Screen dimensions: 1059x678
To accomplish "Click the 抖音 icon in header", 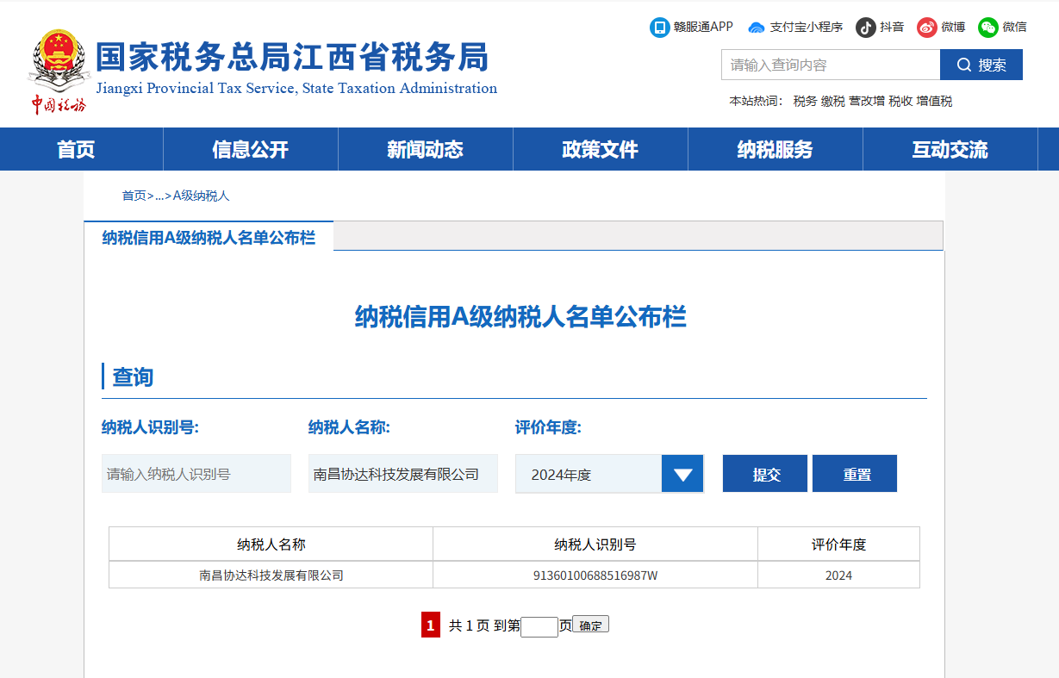I will point(865,28).
